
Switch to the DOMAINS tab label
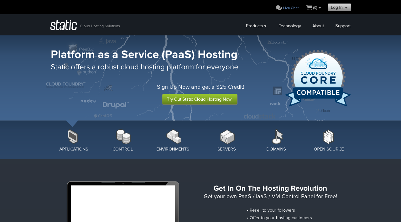276,149
